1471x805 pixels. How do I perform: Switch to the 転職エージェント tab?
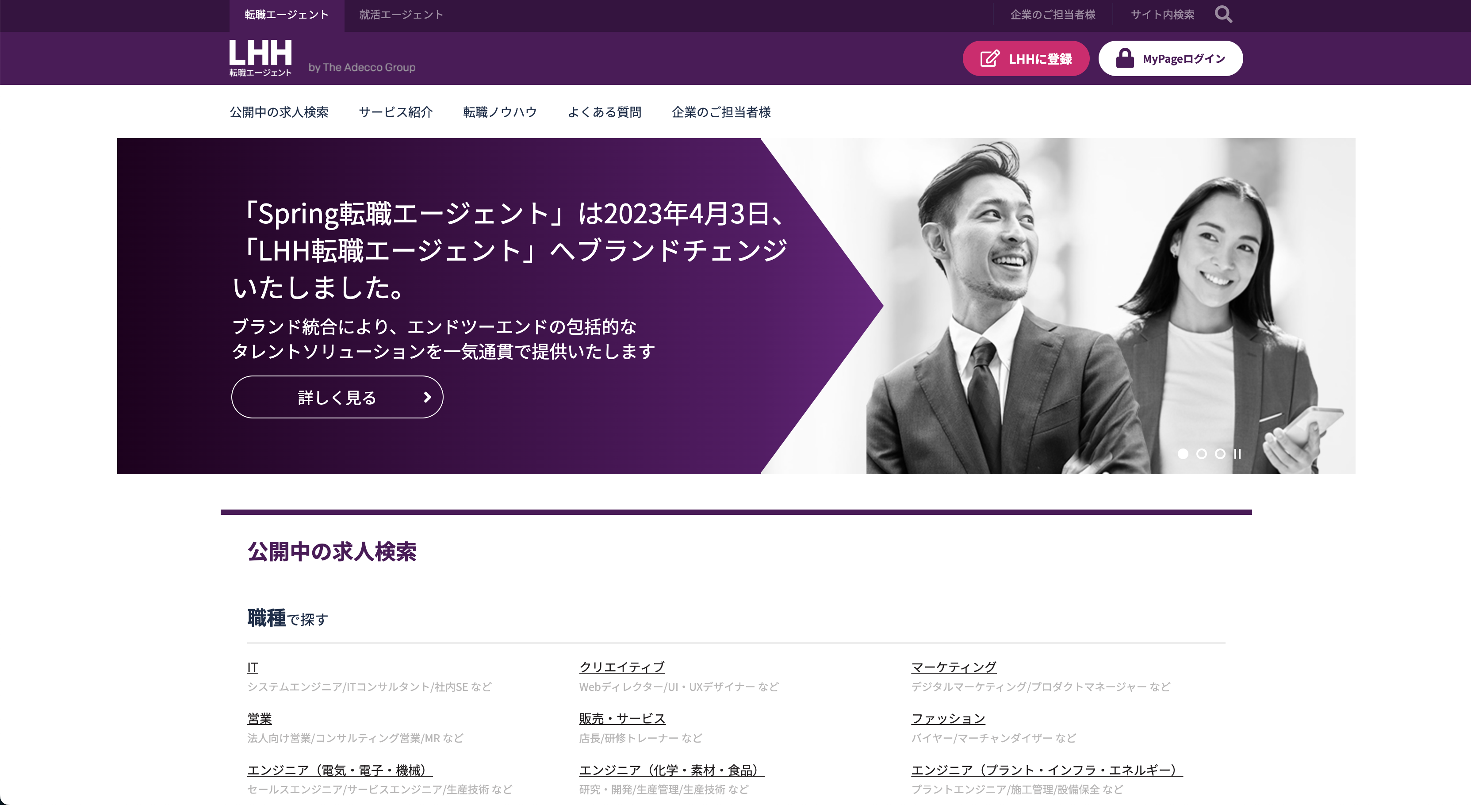[x=286, y=14]
